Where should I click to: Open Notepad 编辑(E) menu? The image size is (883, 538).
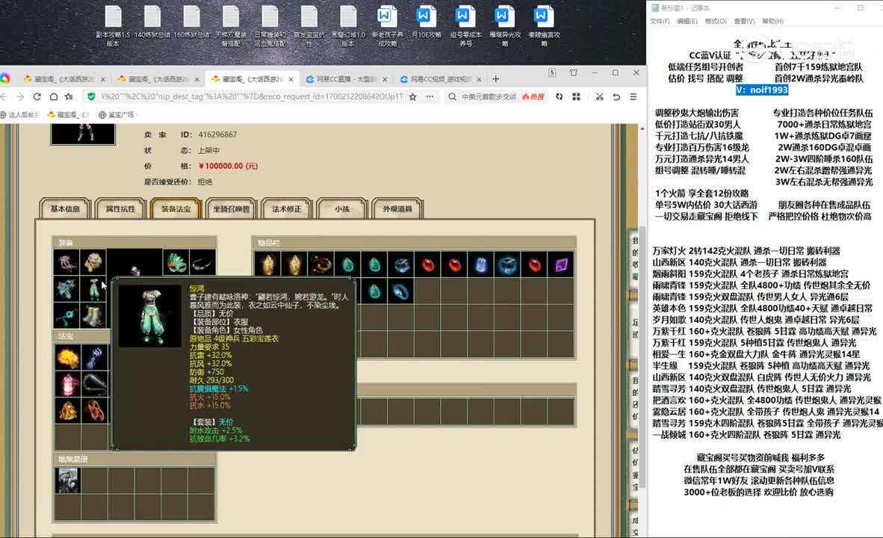[687, 22]
